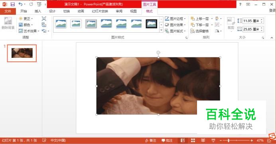Open the 图片效果 dropdown
The height and width of the screenshot is (144, 276).
pos(175,25)
